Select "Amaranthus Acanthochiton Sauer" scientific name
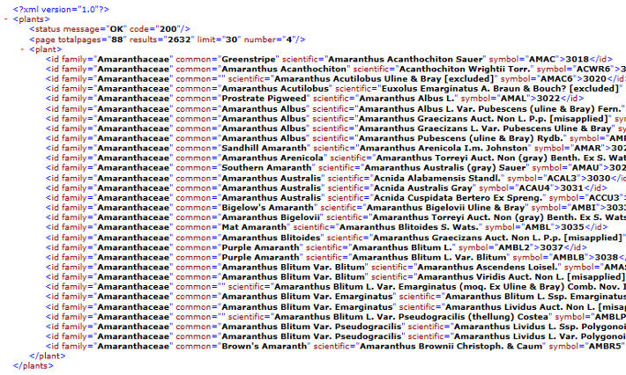The height and width of the screenshot is (375, 626). 405,59
